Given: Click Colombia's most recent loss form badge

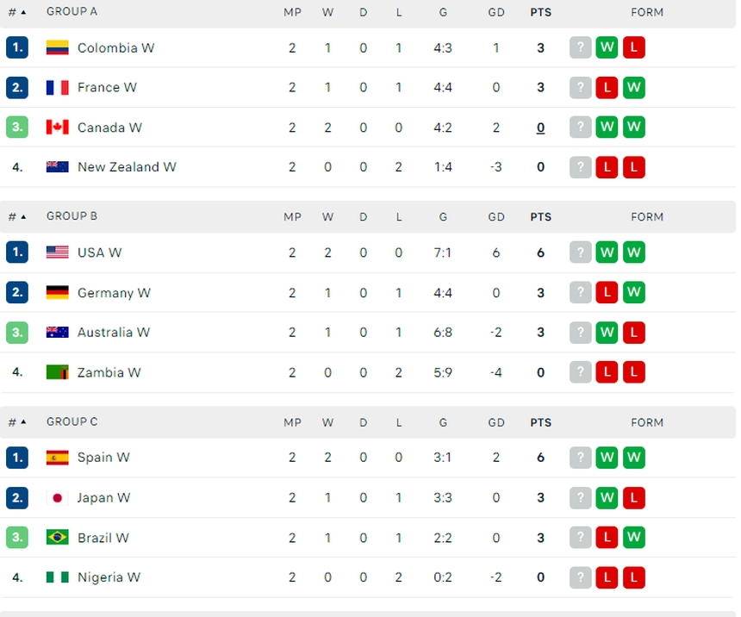Looking at the screenshot, I should coord(633,48).
